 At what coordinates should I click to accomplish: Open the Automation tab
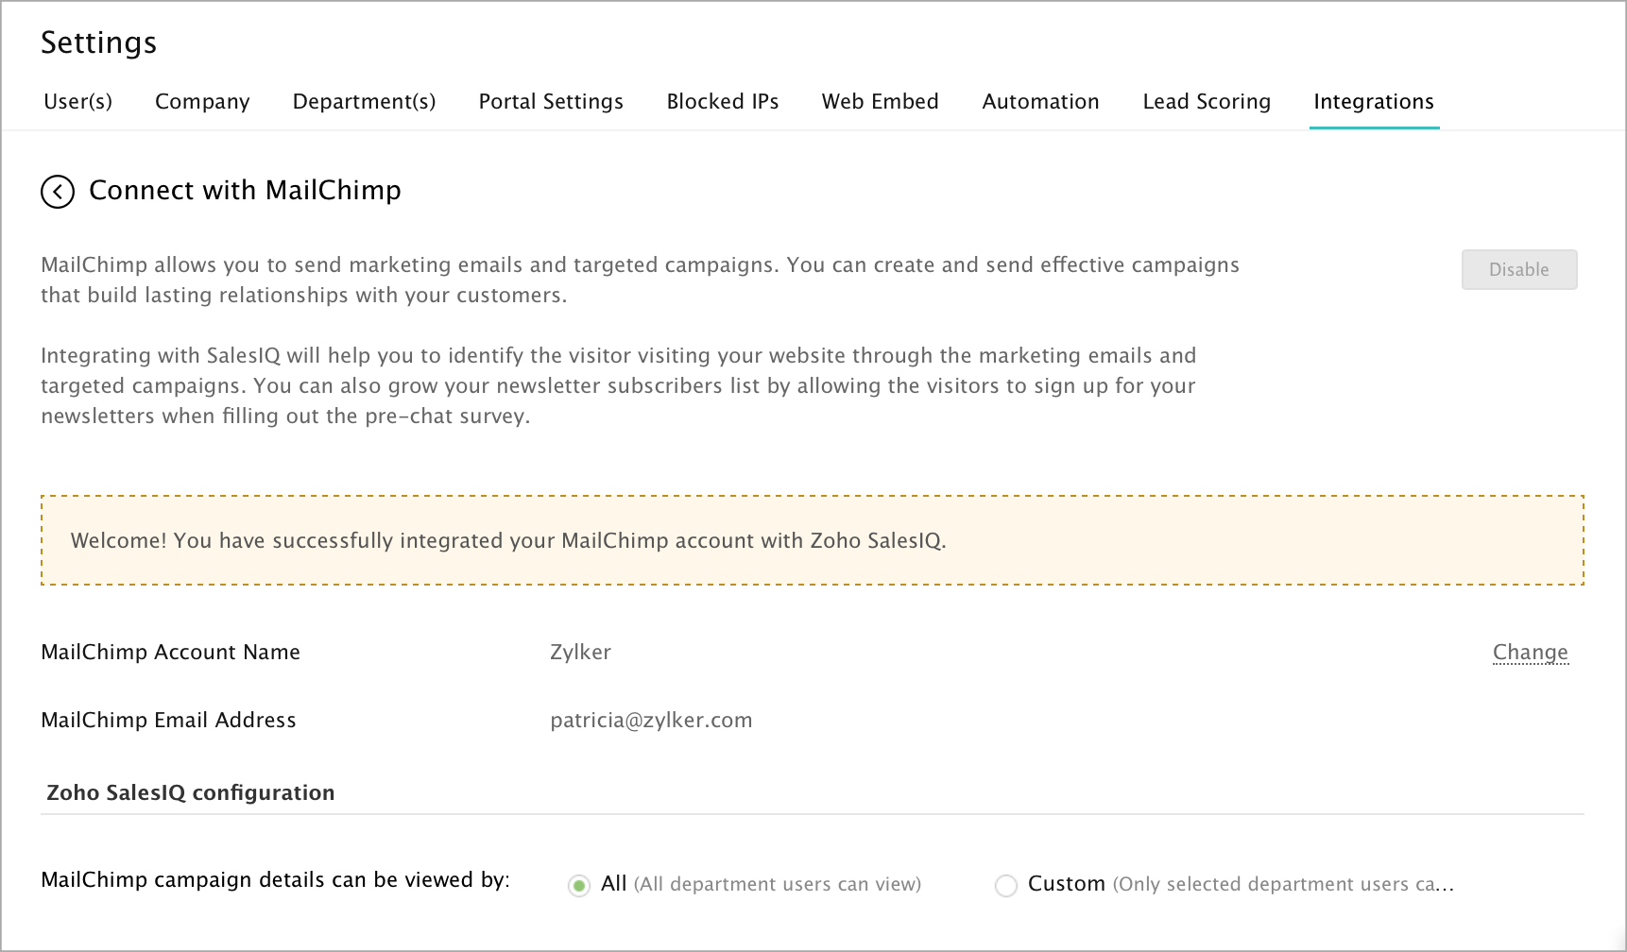coord(1041,101)
